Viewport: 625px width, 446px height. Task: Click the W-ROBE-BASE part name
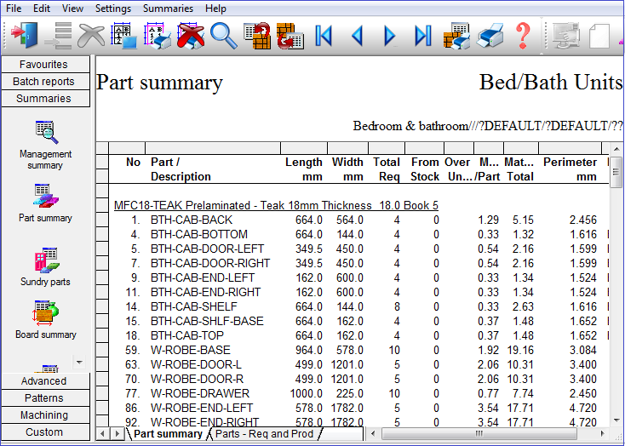point(191,350)
